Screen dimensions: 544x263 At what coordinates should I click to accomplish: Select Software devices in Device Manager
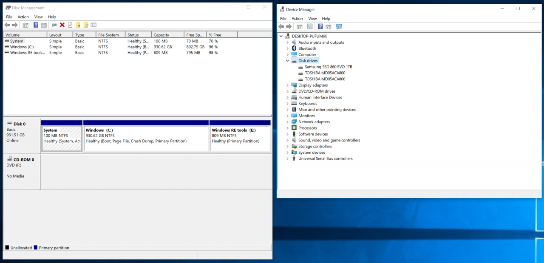pos(313,134)
